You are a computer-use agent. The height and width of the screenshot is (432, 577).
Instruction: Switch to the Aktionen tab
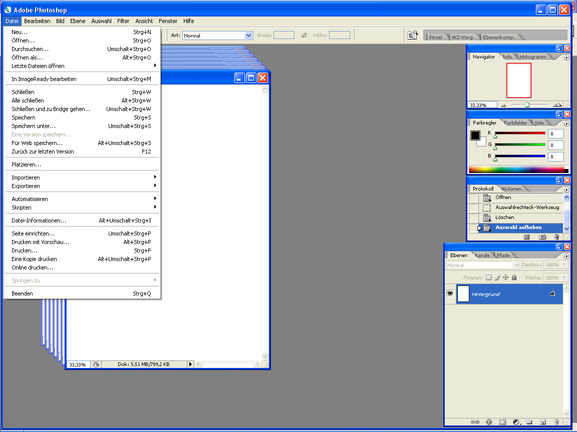point(511,189)
